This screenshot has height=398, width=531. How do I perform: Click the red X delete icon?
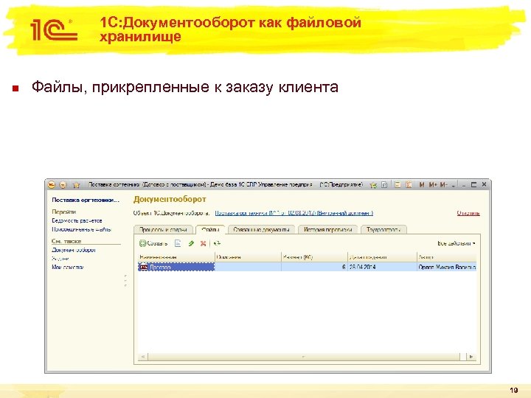coord(204,243)
